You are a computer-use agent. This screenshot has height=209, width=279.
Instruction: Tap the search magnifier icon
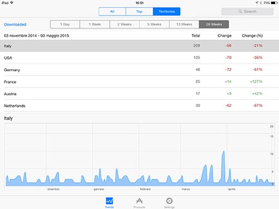coord(240,12)
